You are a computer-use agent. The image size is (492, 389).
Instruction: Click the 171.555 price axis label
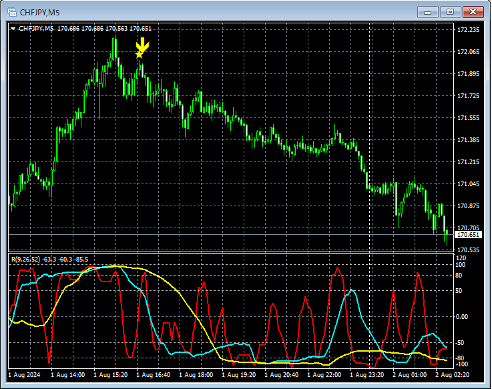pyautogui.click(x=468, y=118)
